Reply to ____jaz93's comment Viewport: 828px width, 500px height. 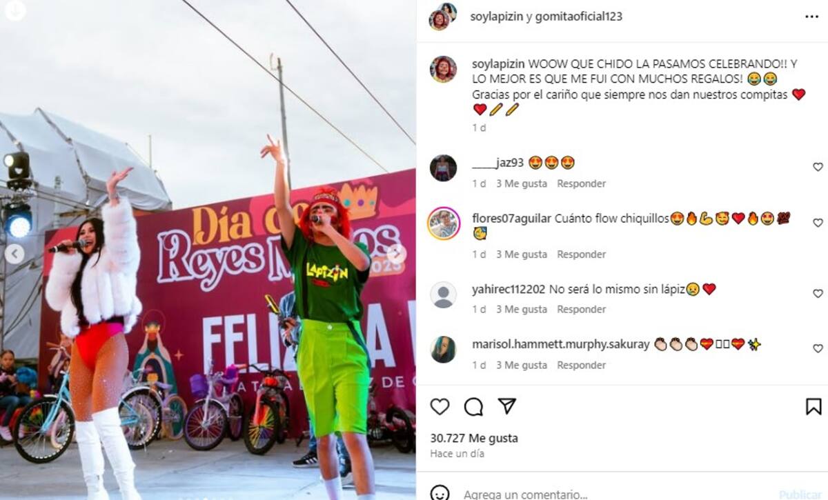pyautogui.click(x=581, y=183)
